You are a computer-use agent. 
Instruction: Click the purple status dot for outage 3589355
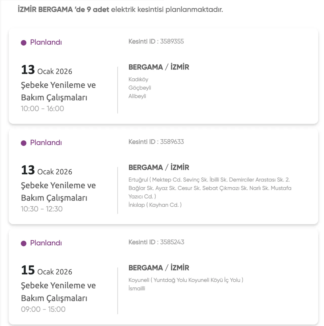24,43
